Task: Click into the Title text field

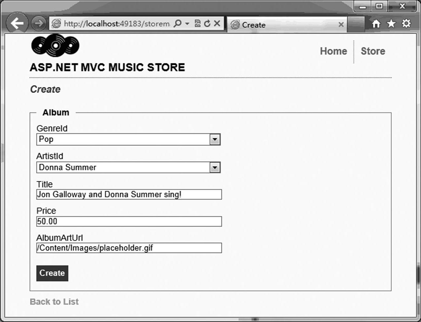Action: [x=129, y=194]
